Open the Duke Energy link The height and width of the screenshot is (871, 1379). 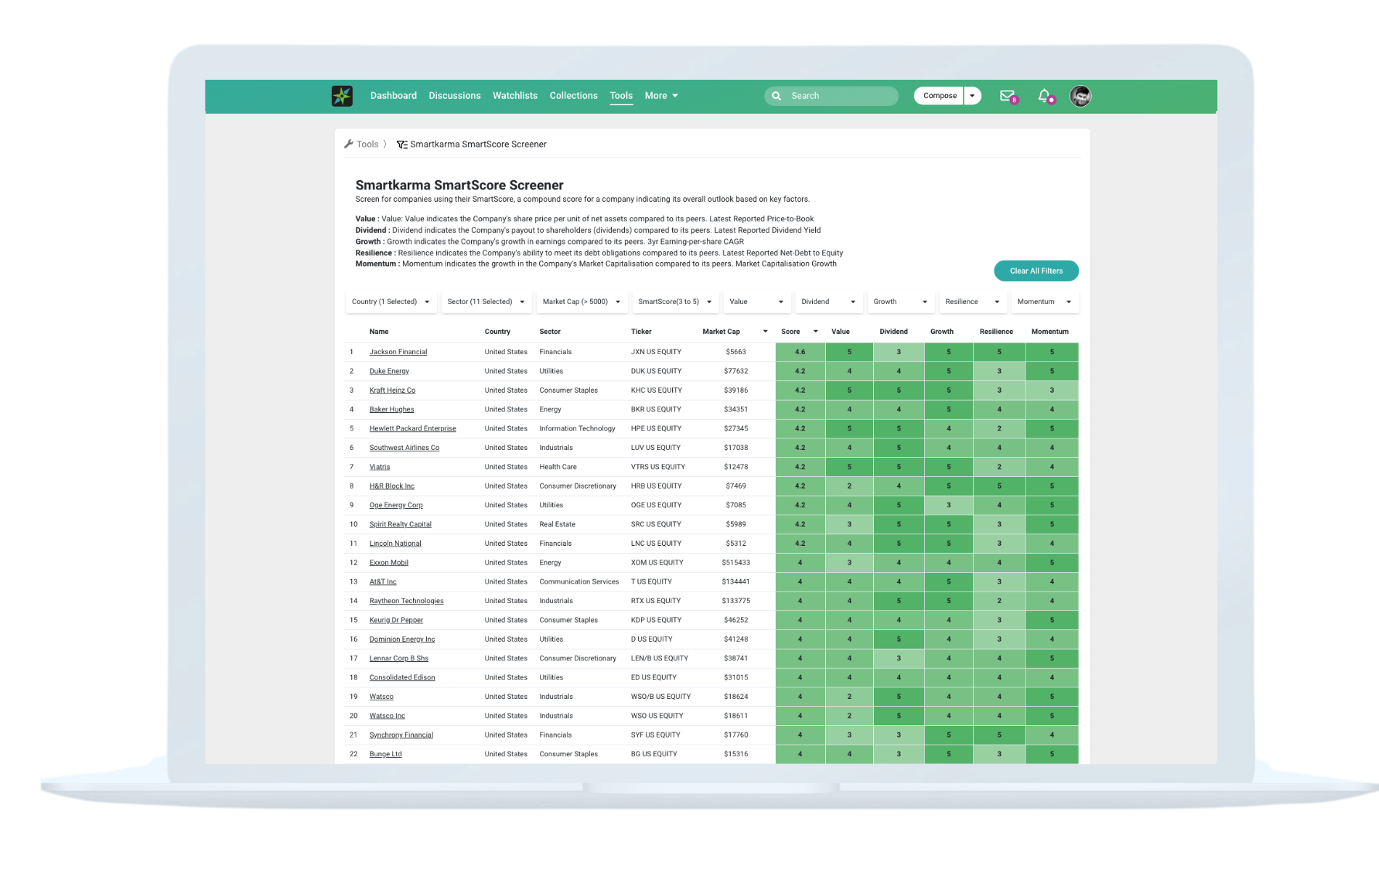pyautogui.click(x=389, y=371)
